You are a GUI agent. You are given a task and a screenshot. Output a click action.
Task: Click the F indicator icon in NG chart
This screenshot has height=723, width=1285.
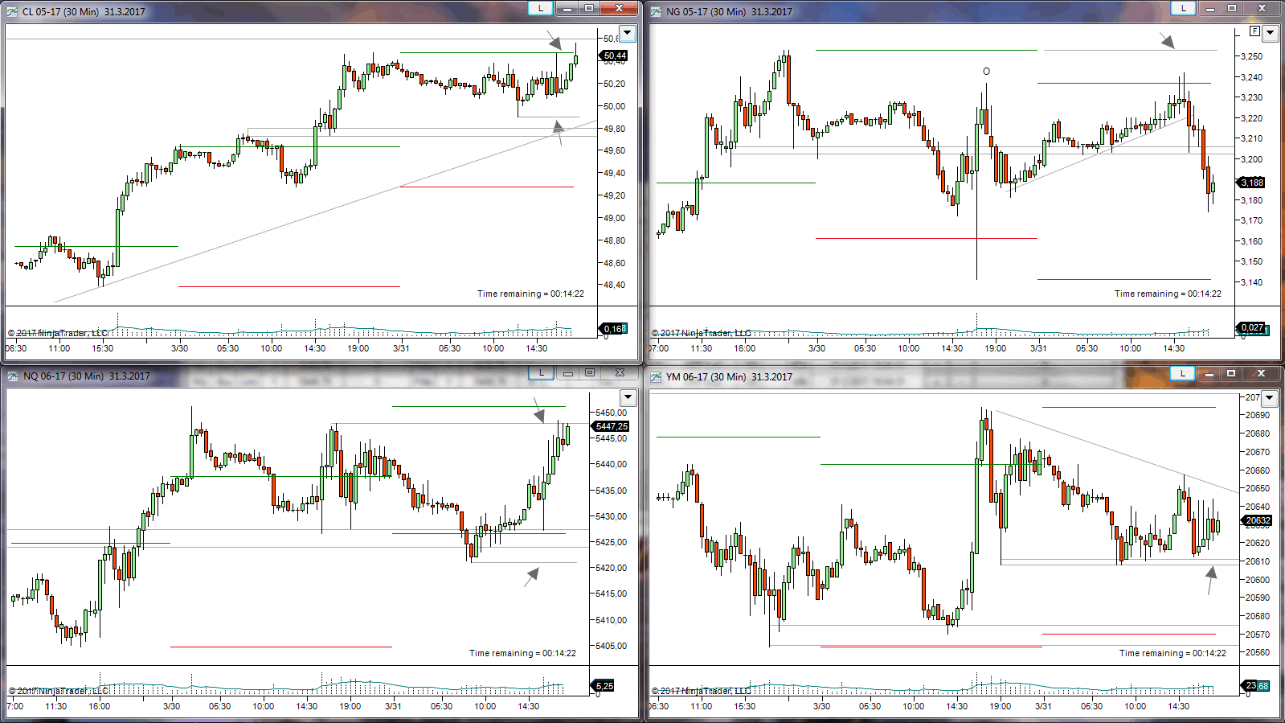[1254, 31]
